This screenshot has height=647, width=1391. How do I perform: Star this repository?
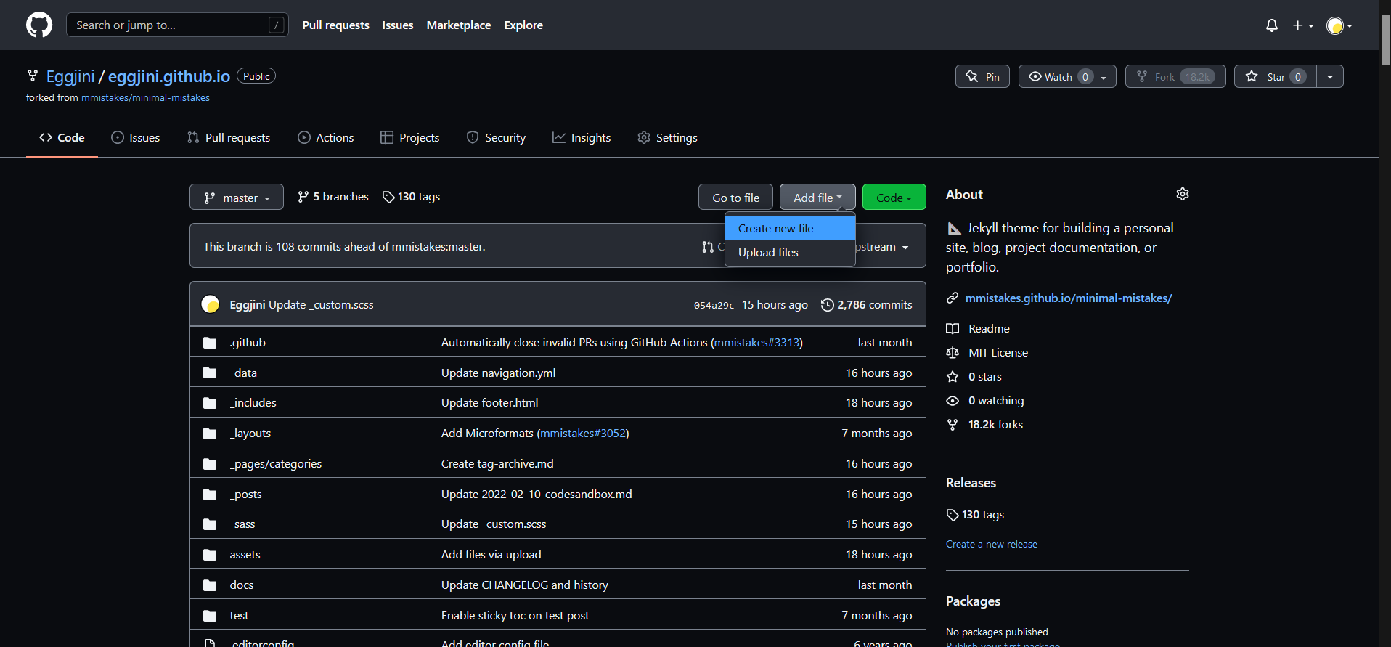[x=1275, y=76]
